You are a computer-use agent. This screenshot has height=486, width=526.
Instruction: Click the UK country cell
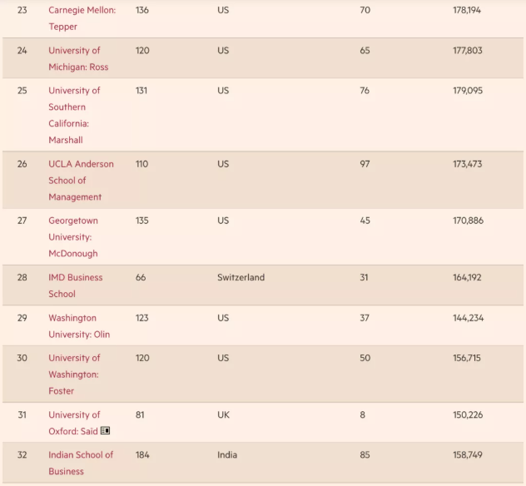point(223,414)
